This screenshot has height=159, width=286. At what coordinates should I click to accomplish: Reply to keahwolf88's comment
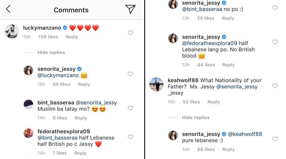[214, 102]
